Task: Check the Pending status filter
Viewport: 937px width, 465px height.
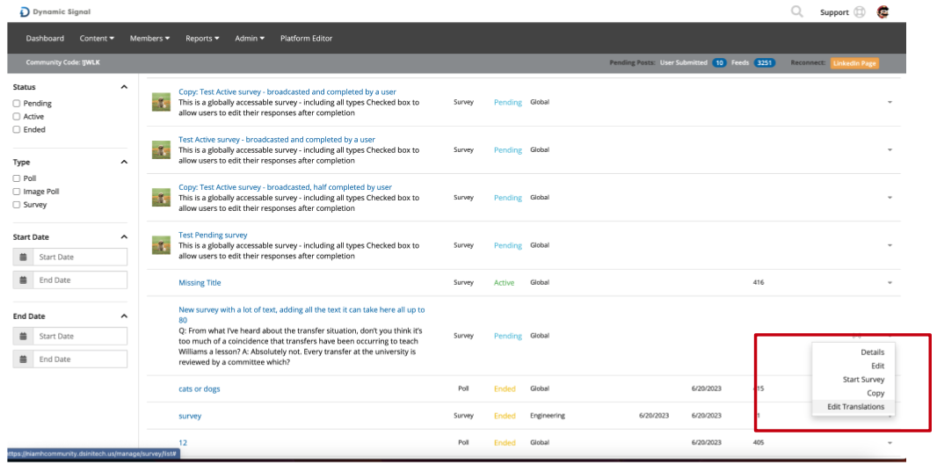Action: coord(17,104)
